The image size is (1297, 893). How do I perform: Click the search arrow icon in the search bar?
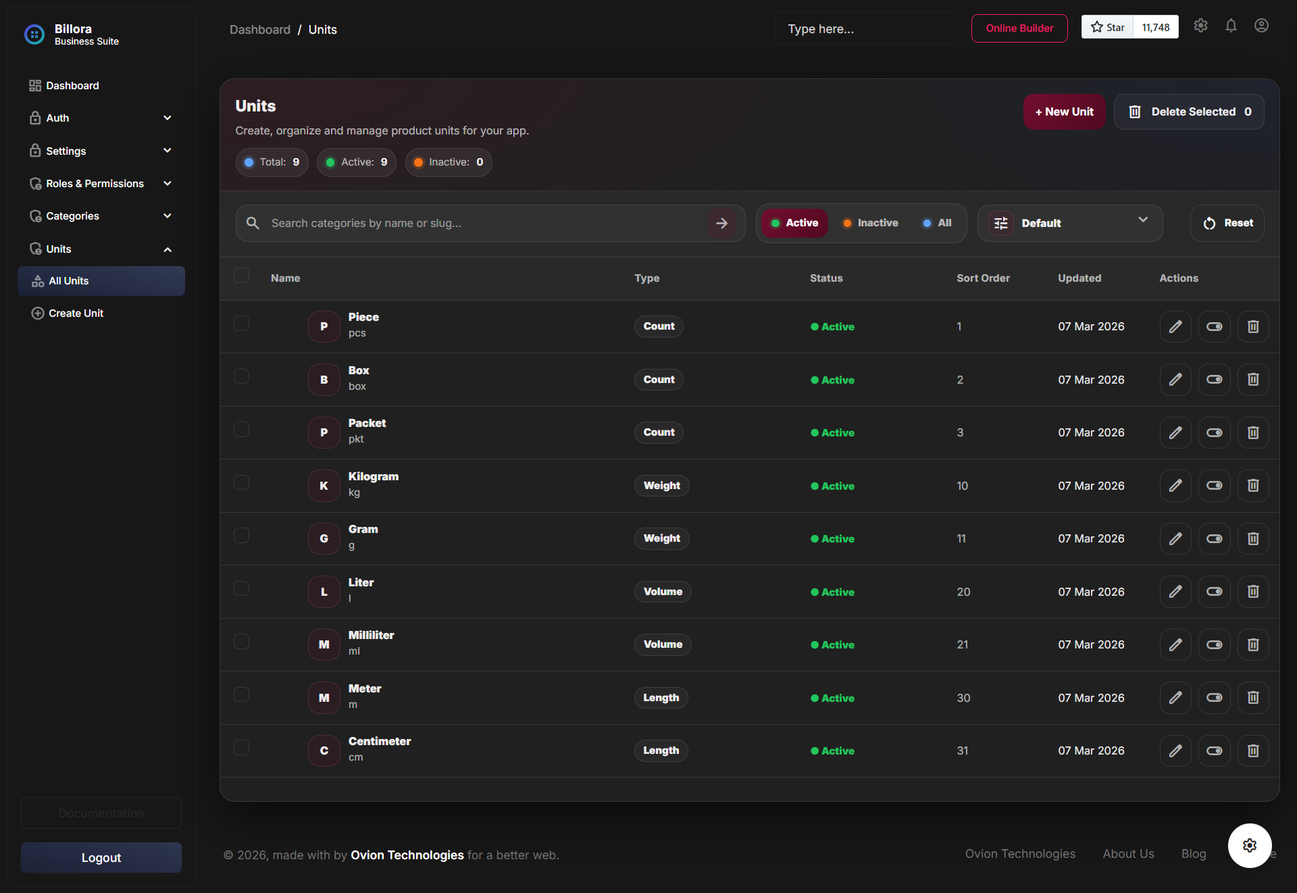722,223
